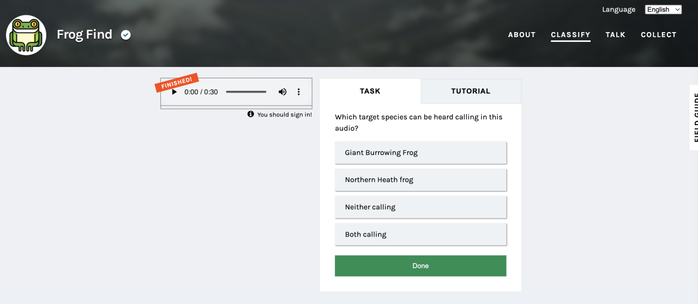
Task: Pick the Both calling option
Action: pyautogui.click(x=420, y=234)
